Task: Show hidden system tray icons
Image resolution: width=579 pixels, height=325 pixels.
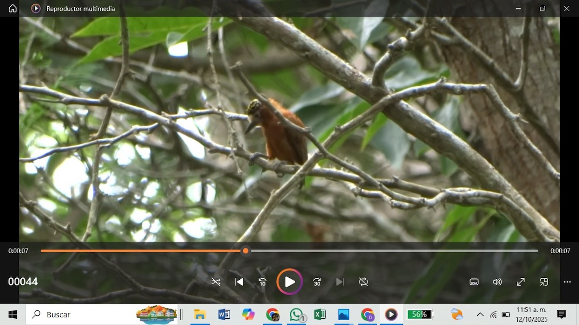Action: point(480,314)
